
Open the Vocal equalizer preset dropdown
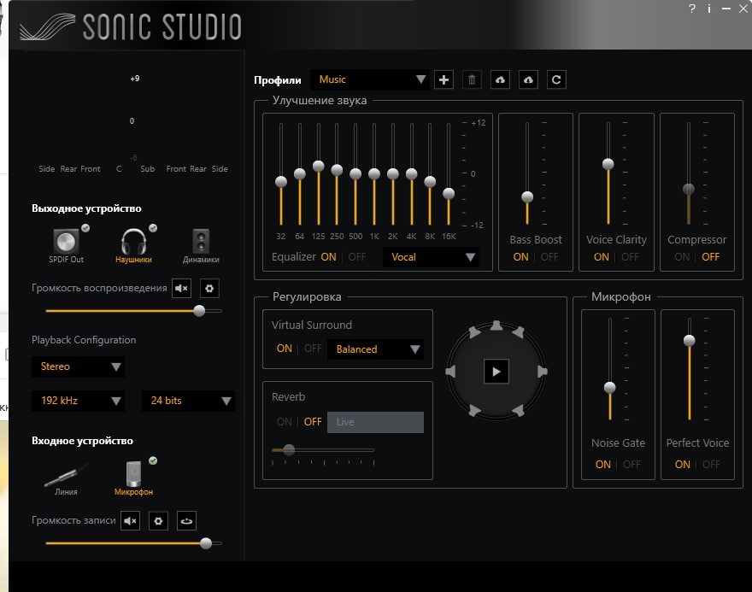pos(430,257)
